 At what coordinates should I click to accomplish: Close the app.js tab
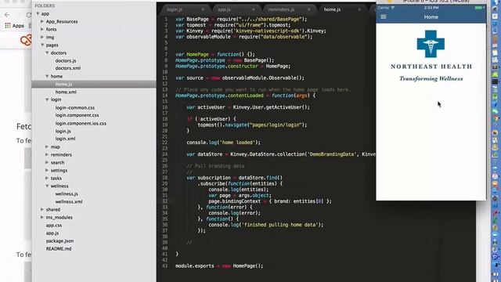[254, 9]
